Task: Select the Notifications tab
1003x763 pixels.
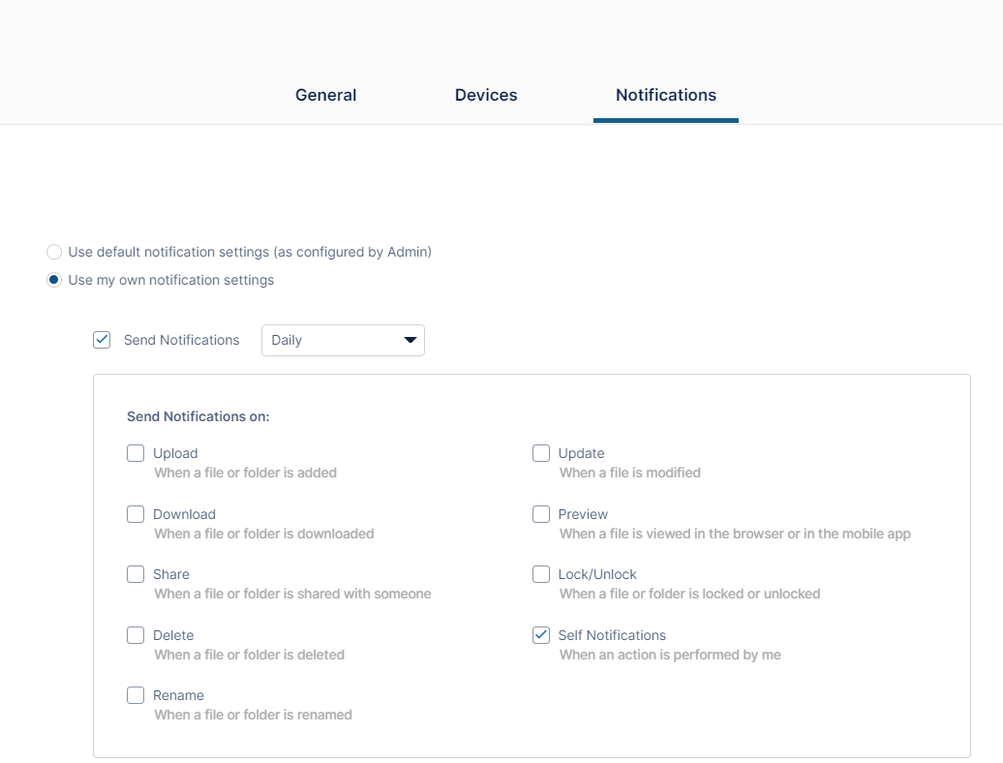Action: [x=666, y=95]
